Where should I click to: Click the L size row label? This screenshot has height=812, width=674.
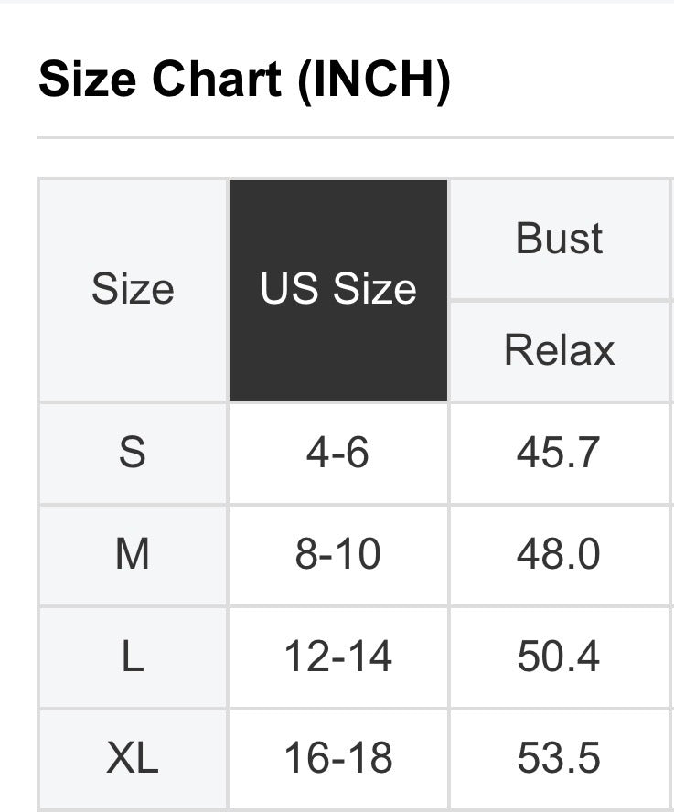tap(133, 657)
